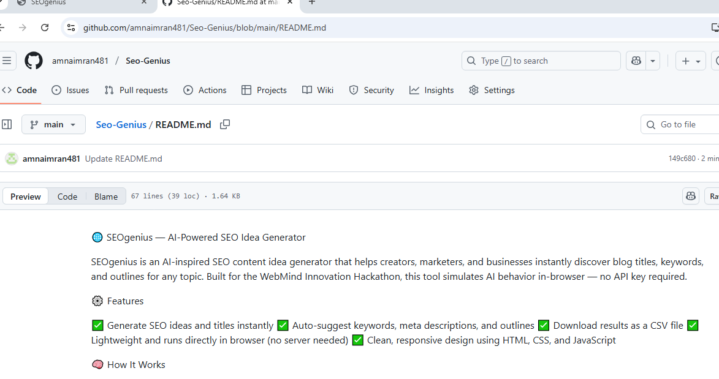Expand the Copilot dropdown arrow in header
Image resolution: width=719 pixels, height=379 pixels.
pyautogui.click(x=653, y=61)
